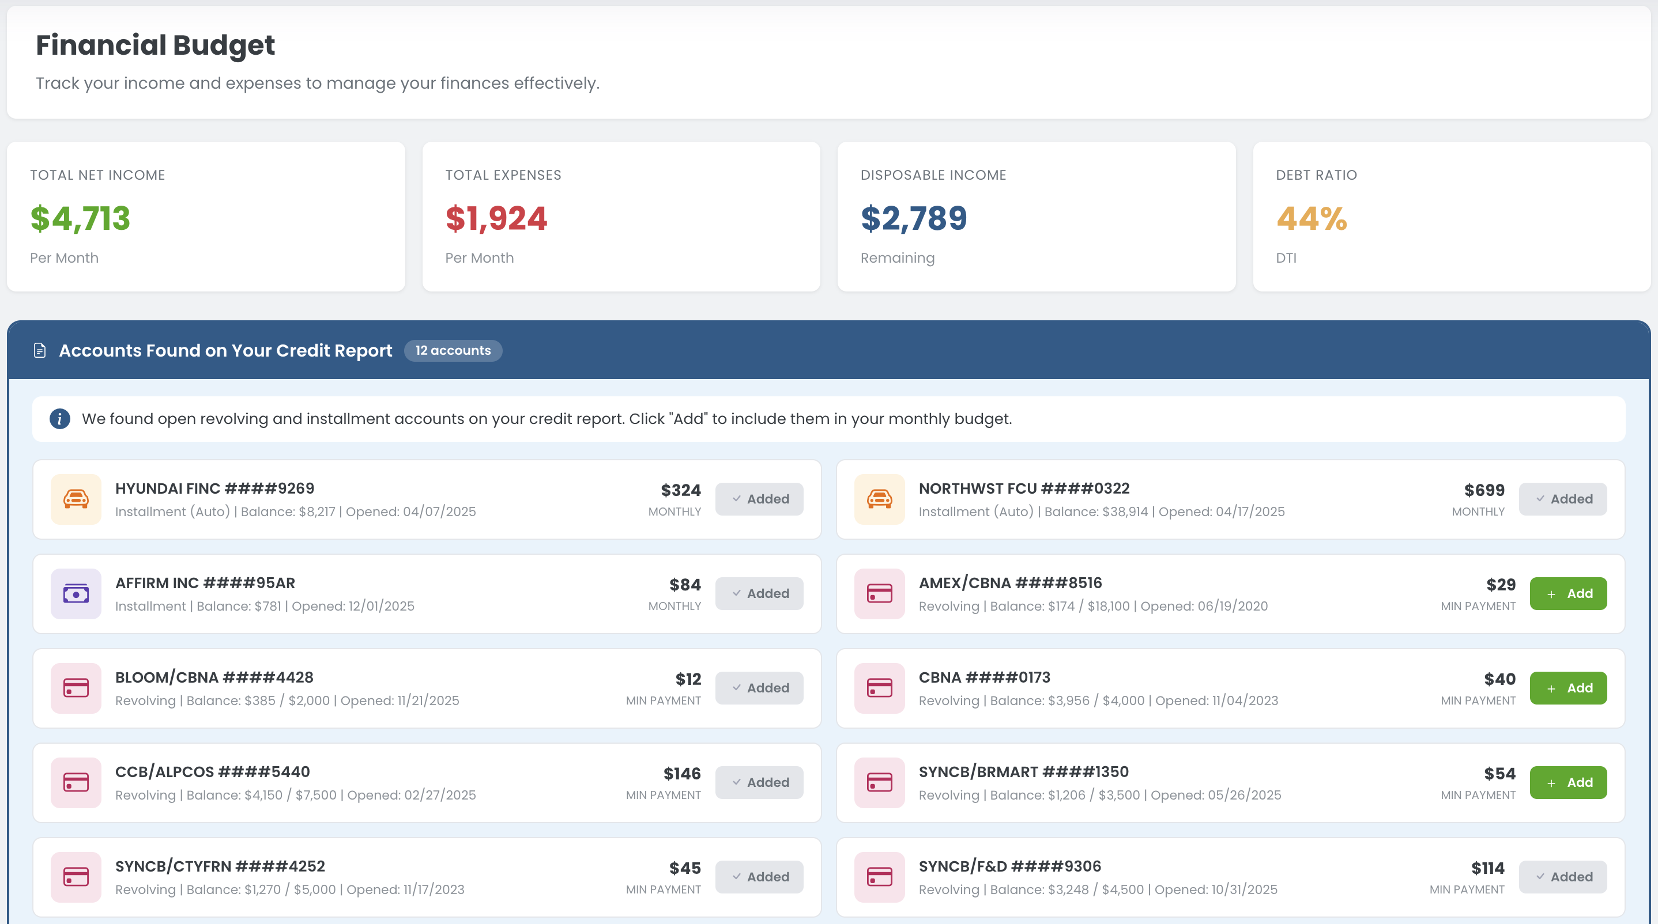Add SYNCB/BRMART to the budget

point(1569,782)
